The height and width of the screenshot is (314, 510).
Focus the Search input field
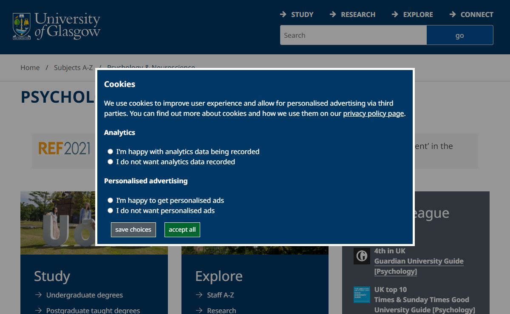[x=353, y=35]
